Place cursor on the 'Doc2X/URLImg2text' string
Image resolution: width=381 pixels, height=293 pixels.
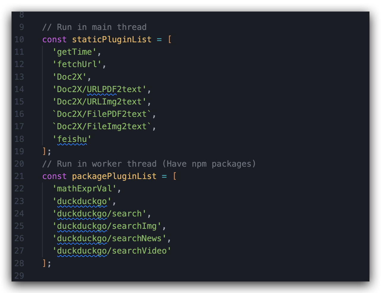tap(99, 102)
